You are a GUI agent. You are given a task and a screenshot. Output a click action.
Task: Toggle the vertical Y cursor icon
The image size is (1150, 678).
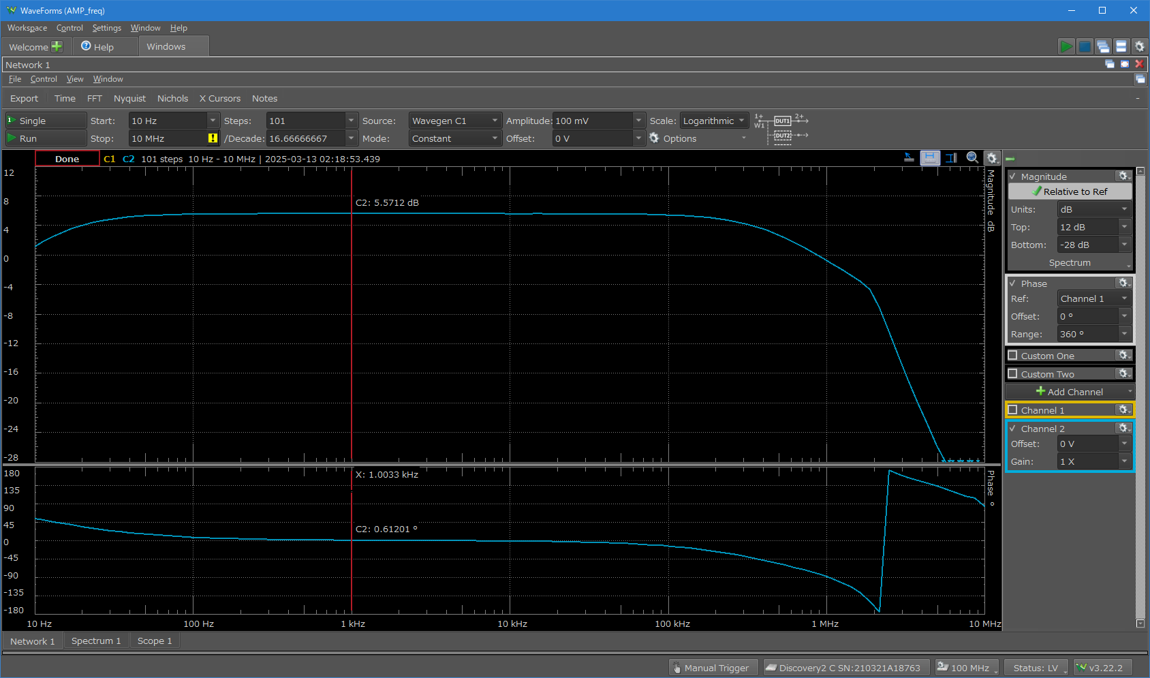(x=952, y=157)
